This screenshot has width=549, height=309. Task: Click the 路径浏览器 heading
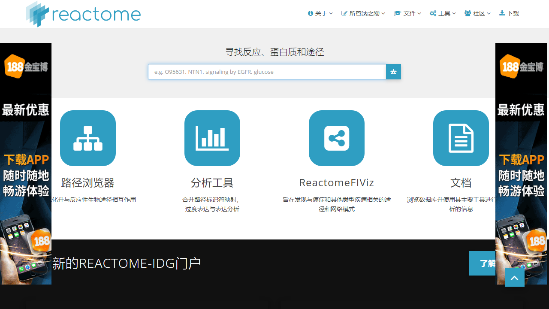pos(88,183)
